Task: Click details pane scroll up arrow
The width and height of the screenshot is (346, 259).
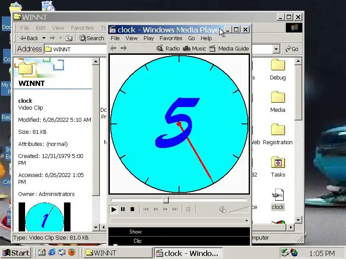Action: 96,61
